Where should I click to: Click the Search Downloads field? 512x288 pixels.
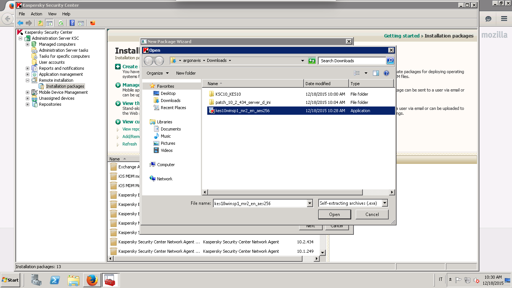[352, 61]
